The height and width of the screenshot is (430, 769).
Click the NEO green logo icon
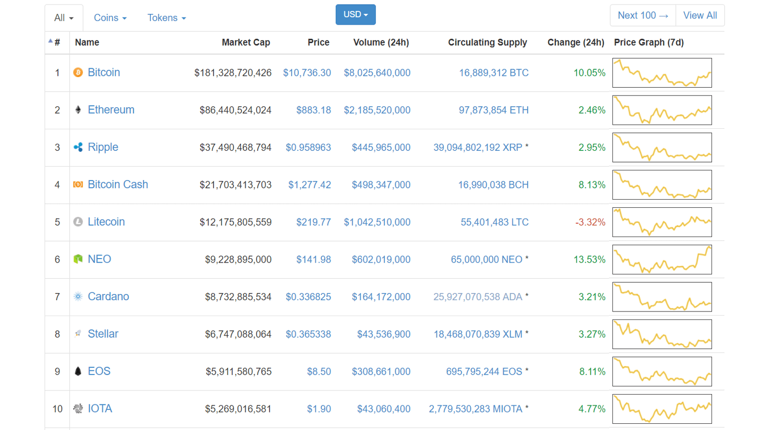tap(78, 259)
